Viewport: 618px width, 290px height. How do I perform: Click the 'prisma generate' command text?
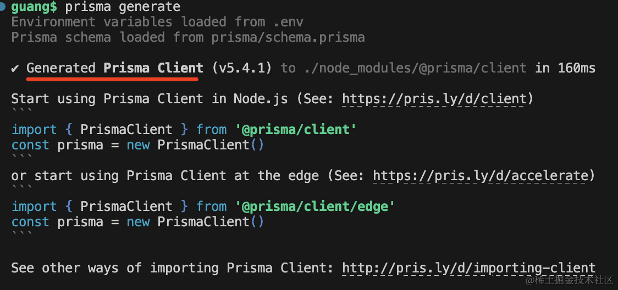tap(122, 7)
